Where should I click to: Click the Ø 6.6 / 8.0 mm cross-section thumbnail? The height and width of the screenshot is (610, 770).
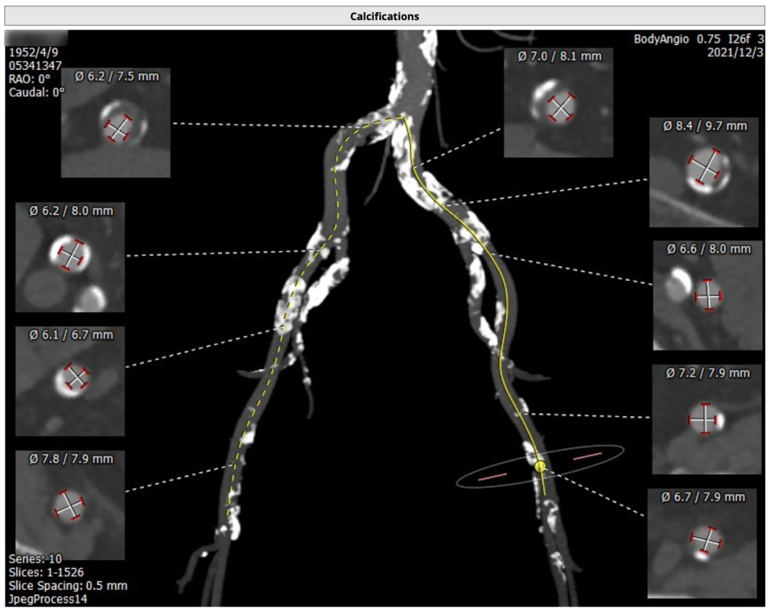pos(707,295)
